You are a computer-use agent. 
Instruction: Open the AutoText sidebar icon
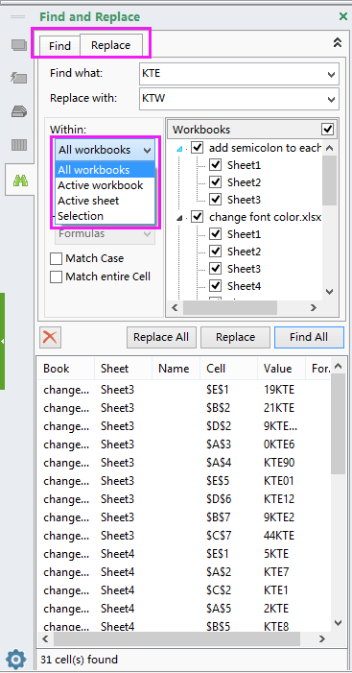coord(19,78)
